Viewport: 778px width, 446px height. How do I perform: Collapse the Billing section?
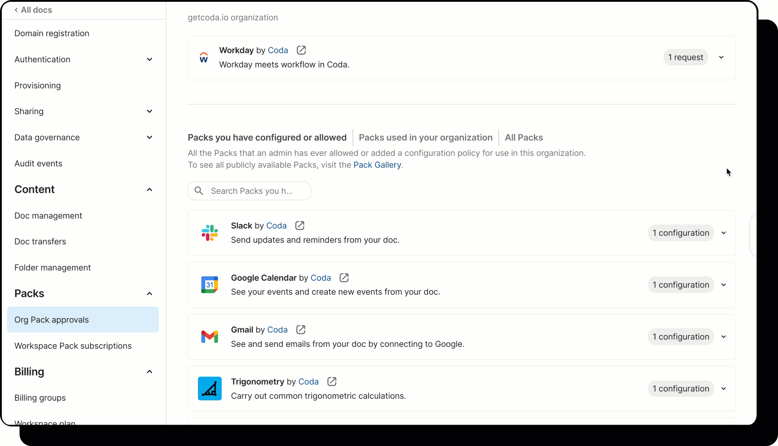click(x=149, y=371)
